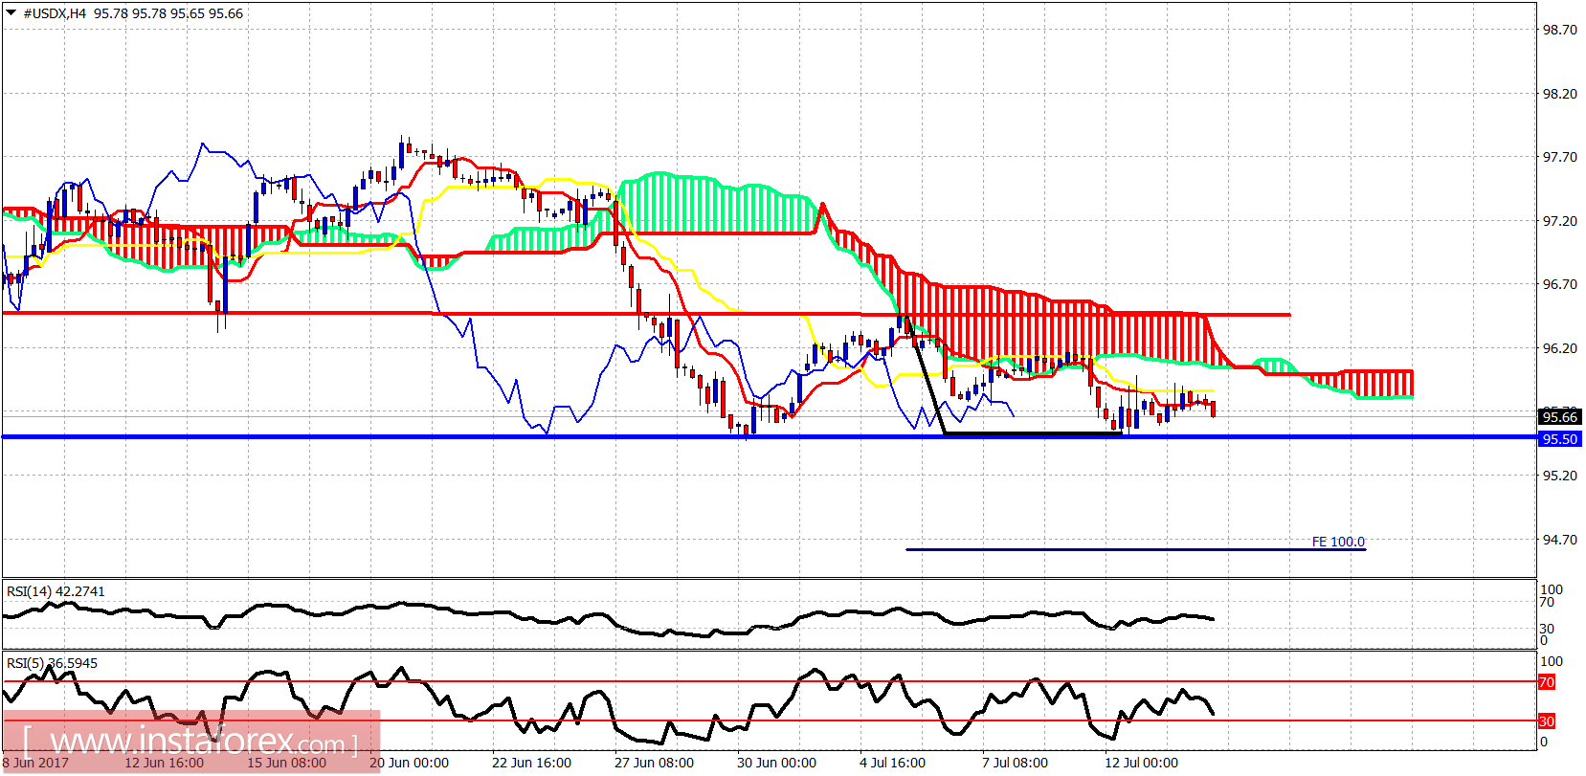
Task: Click the 4 Jul 16:00 time label
Action: (892, 763)
